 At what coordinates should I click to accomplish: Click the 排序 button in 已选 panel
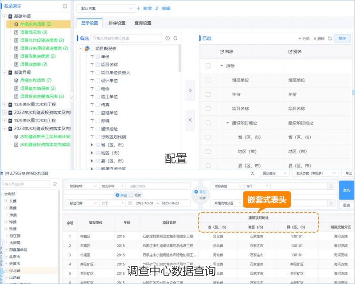[x=342, y=39]
